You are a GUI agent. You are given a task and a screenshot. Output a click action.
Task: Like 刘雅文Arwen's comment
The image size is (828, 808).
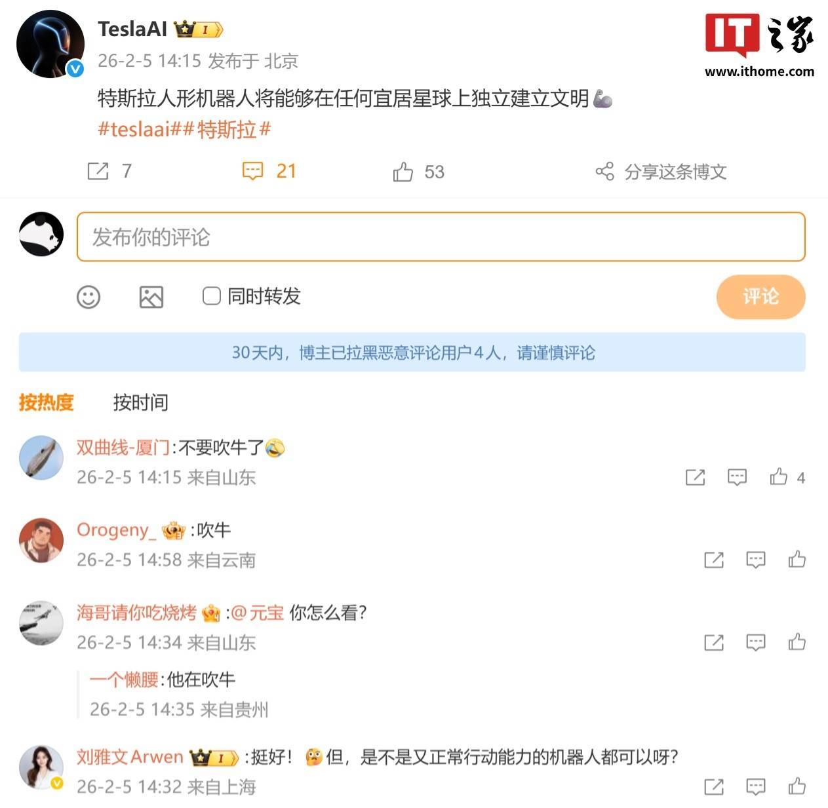(797, 786)
